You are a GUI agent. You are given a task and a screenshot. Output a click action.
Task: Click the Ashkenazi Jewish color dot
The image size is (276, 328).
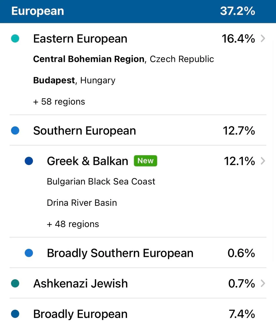click(15, 284)
